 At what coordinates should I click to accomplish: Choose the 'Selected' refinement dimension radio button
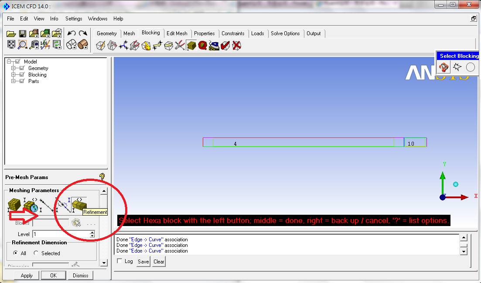36,253
